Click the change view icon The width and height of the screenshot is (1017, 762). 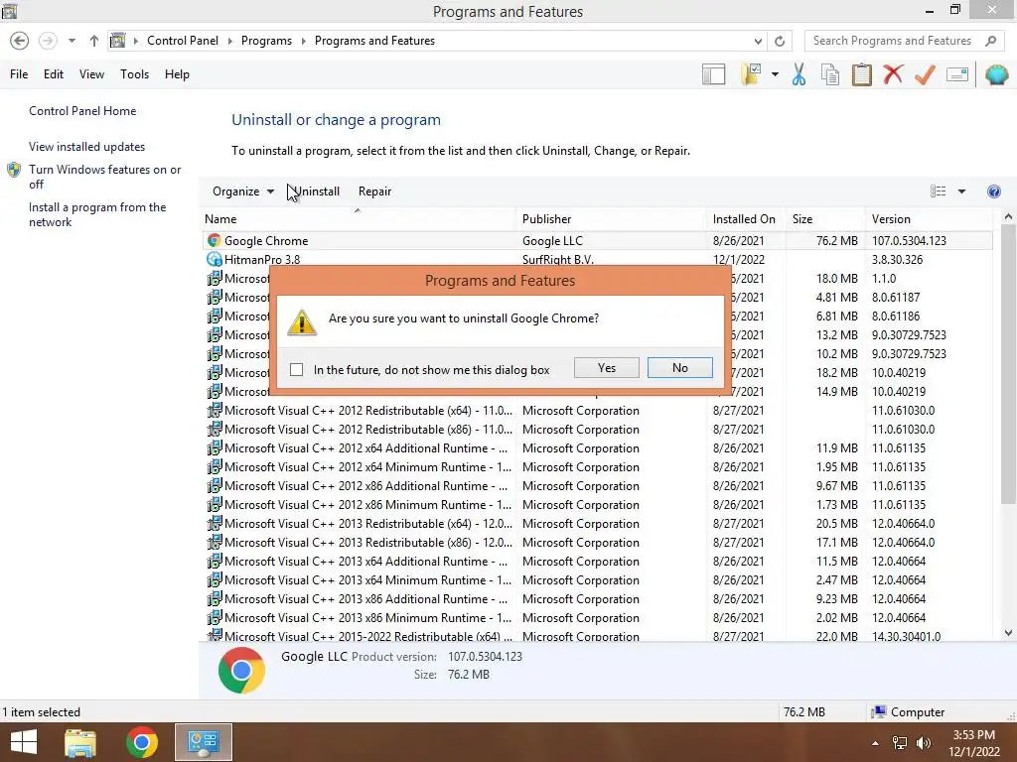tap(938, 191)
